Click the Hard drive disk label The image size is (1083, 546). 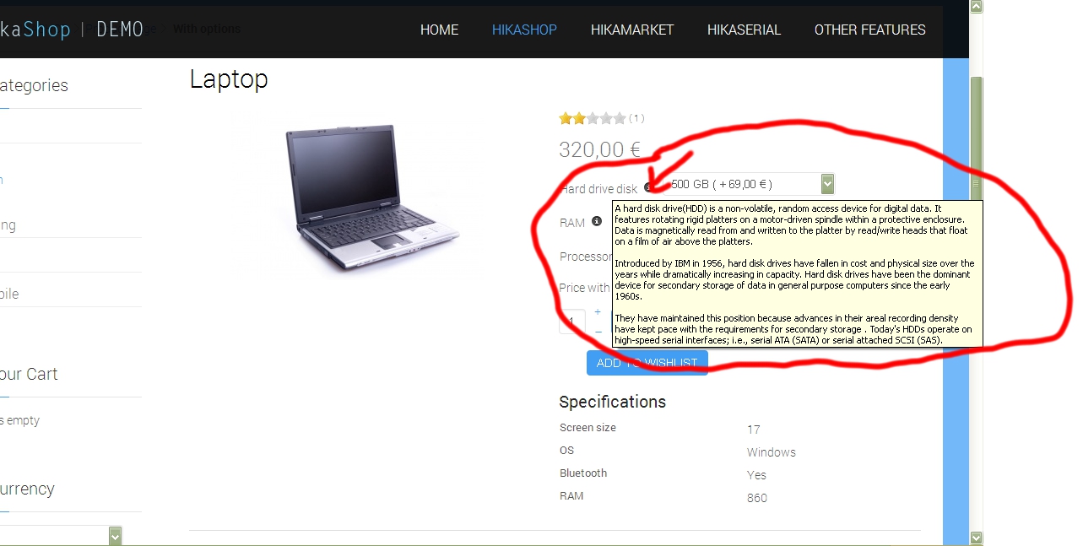point(598,189)
